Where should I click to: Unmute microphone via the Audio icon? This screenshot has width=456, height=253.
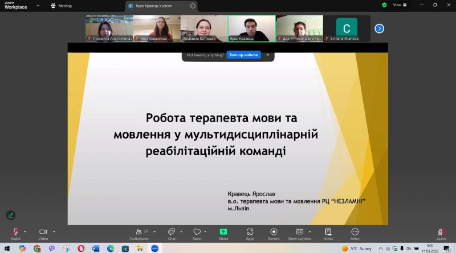pos(15,231)
